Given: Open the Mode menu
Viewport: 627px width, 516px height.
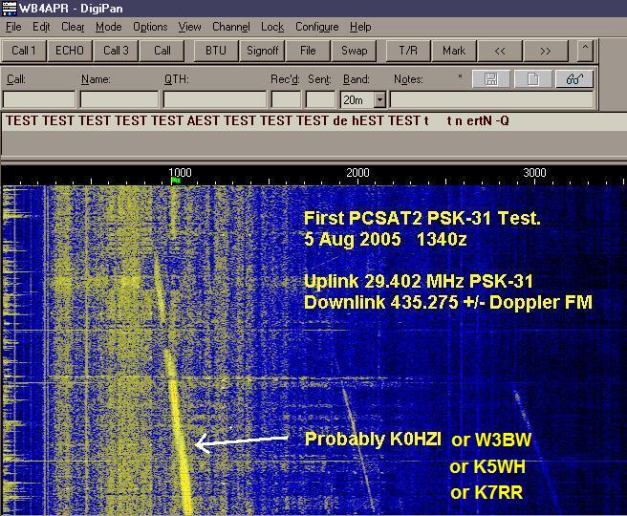Looking at the screenshot, I should click(x=108, y=27).
